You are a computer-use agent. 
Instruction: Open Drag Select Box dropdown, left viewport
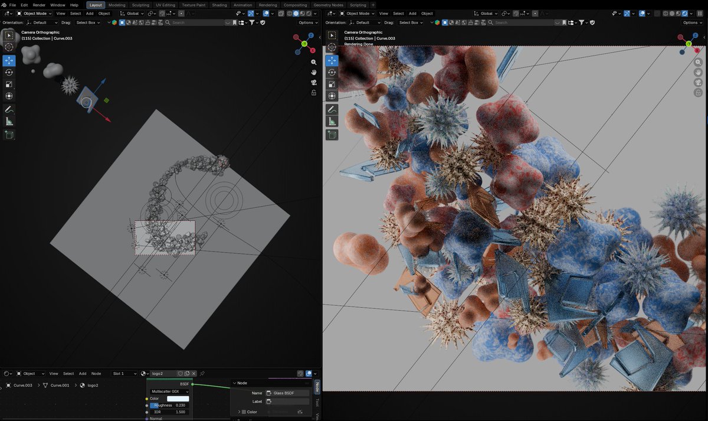pos(88,22)
